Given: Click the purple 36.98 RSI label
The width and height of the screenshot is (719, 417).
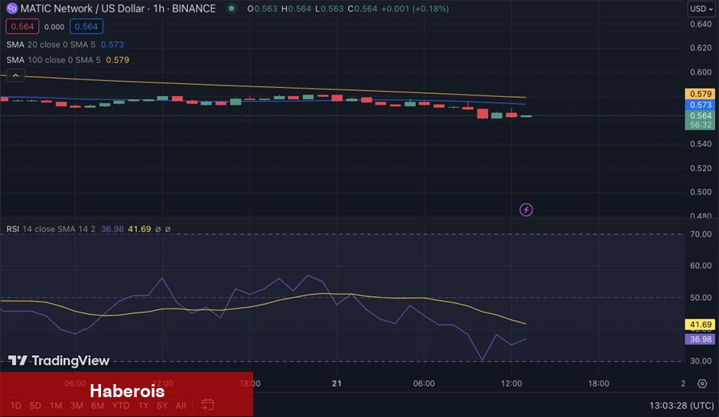Looking at the screenshot, I should 700,339.
